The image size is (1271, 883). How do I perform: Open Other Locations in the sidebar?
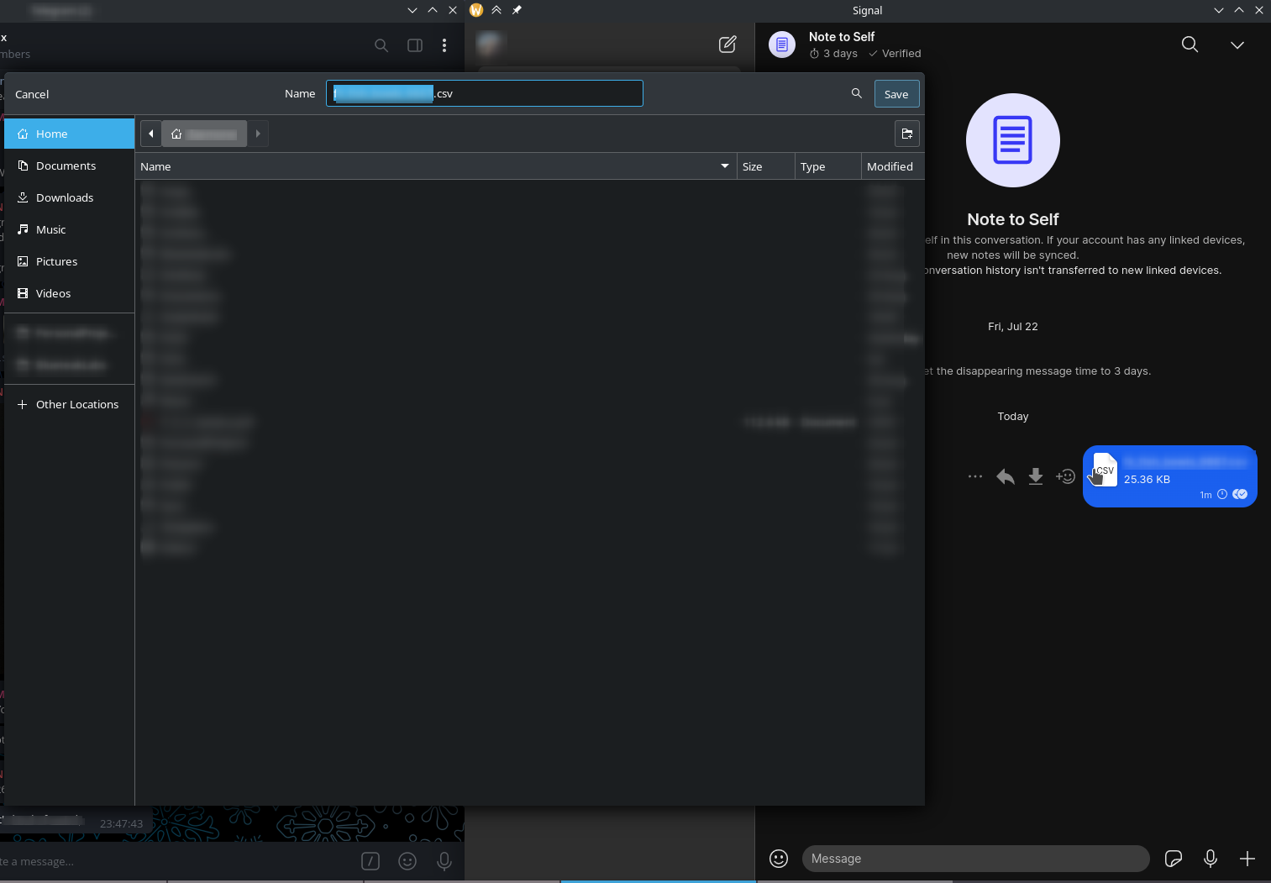[x=76, y=404]
